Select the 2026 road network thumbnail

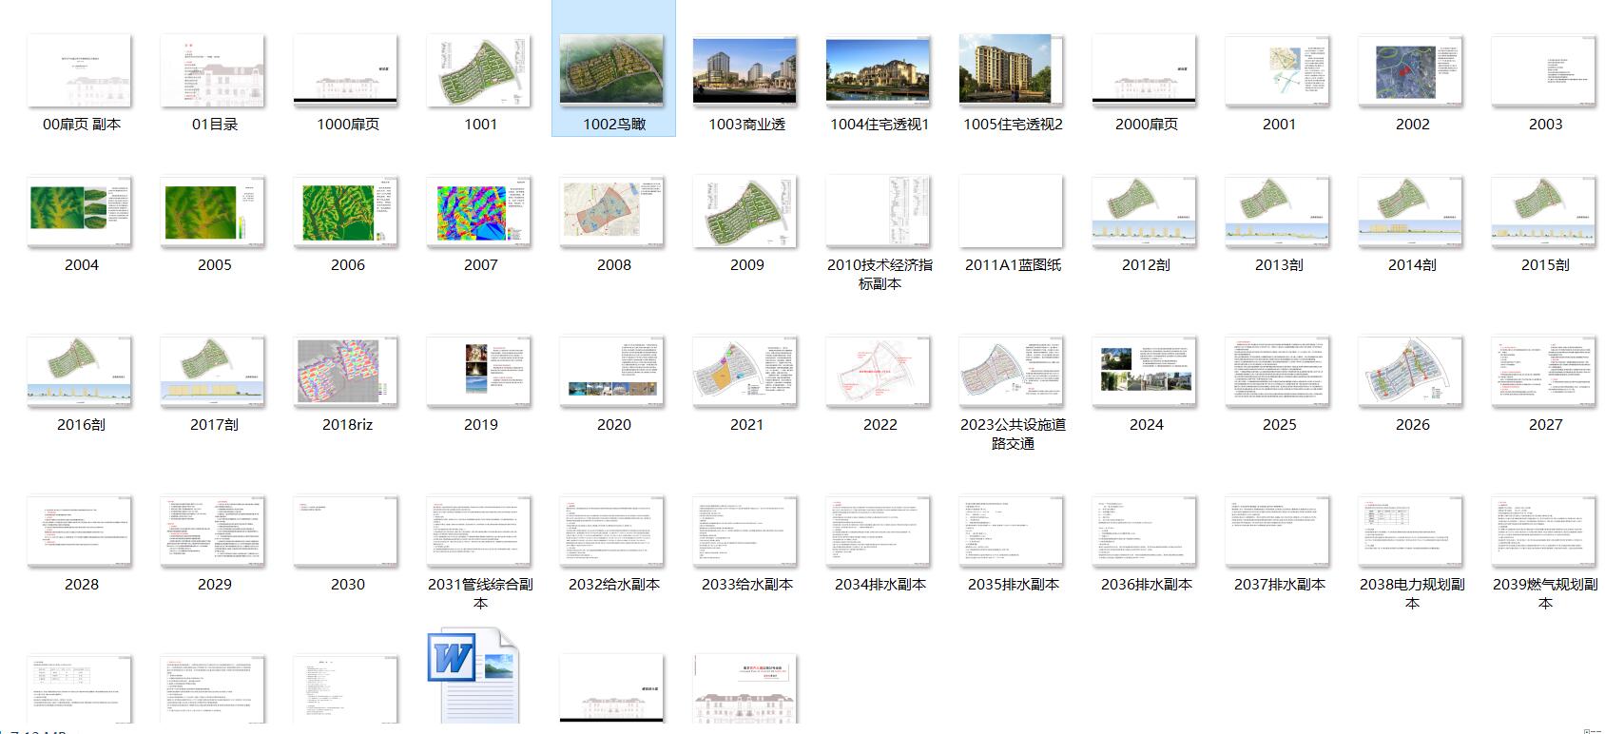pos(1412,372)
